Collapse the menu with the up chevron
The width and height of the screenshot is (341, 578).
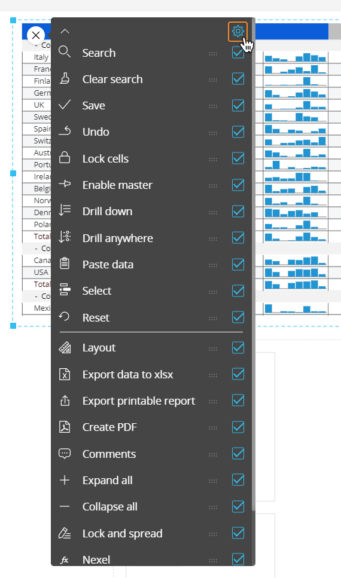[65, 32]
